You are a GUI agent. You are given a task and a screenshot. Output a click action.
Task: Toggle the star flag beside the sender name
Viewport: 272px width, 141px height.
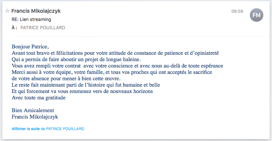pos(7,11)
